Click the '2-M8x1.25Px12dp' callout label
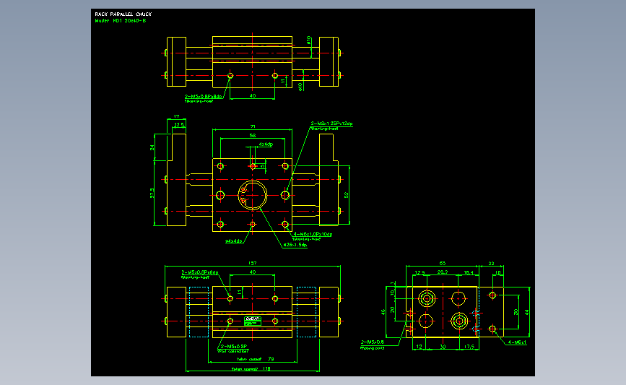 [331, 124]
